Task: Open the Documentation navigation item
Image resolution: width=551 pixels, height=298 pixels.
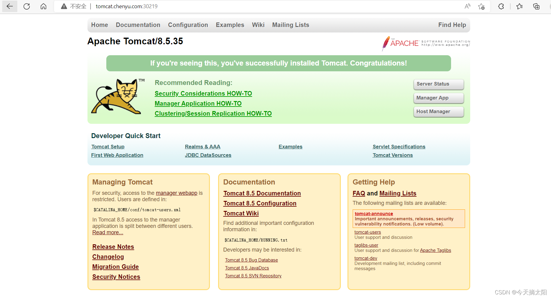Action: [138, 25]
